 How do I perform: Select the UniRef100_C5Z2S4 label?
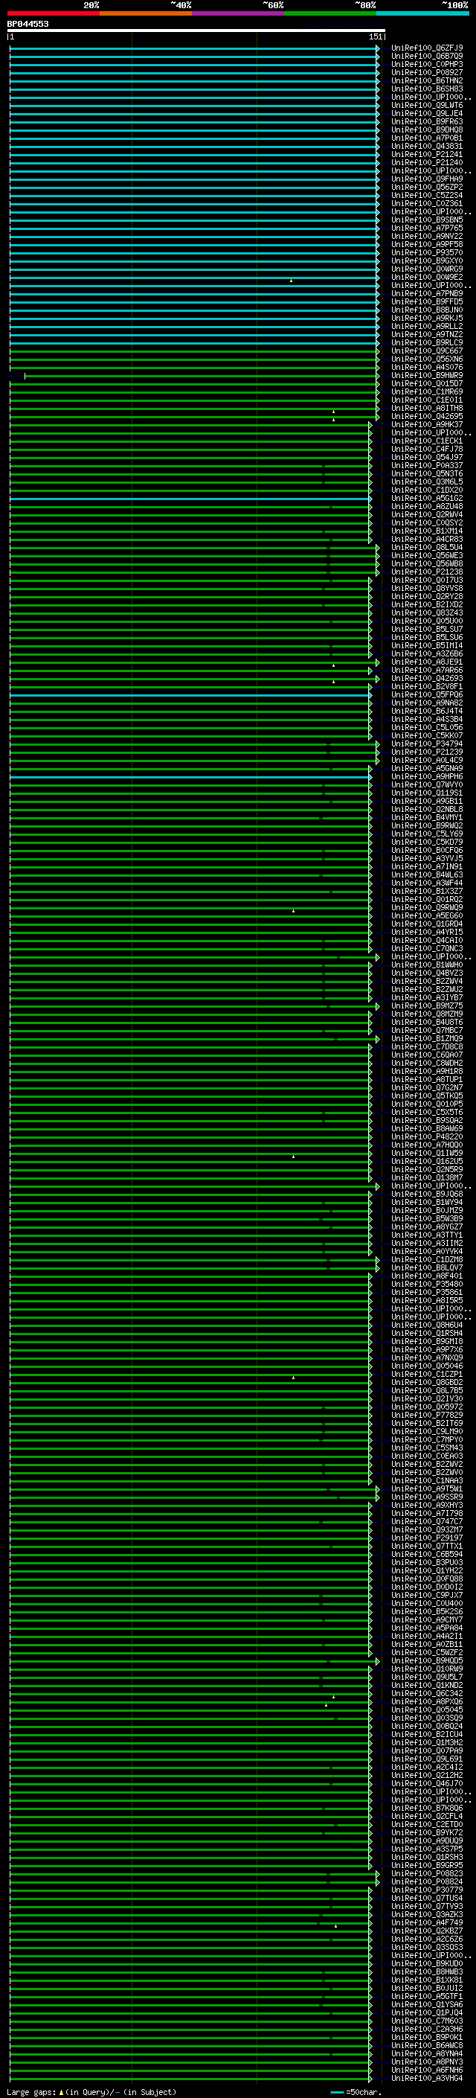pyautogui.click(x=427, y=196)
